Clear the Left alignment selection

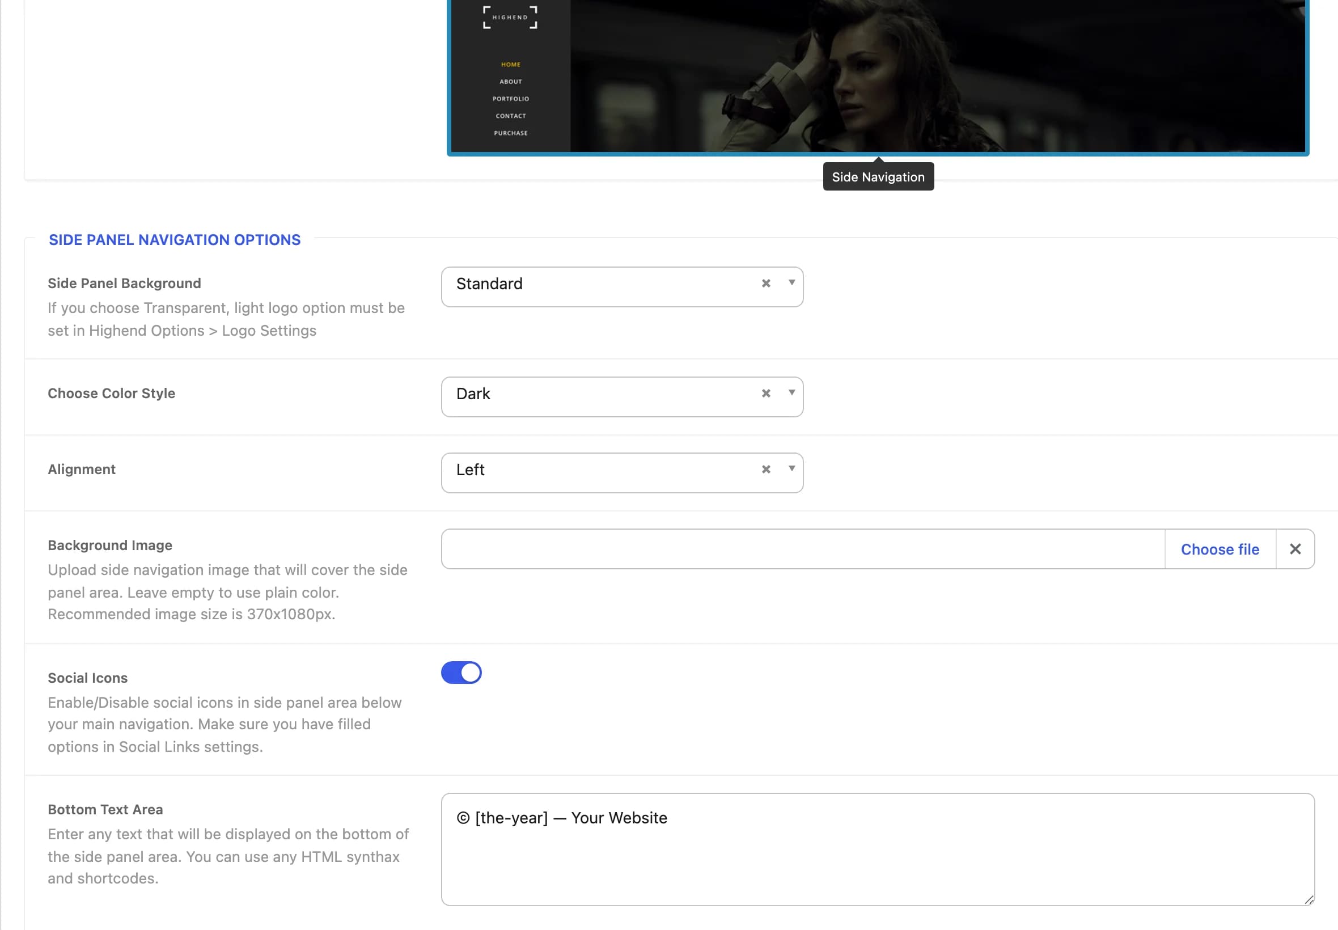766,469
